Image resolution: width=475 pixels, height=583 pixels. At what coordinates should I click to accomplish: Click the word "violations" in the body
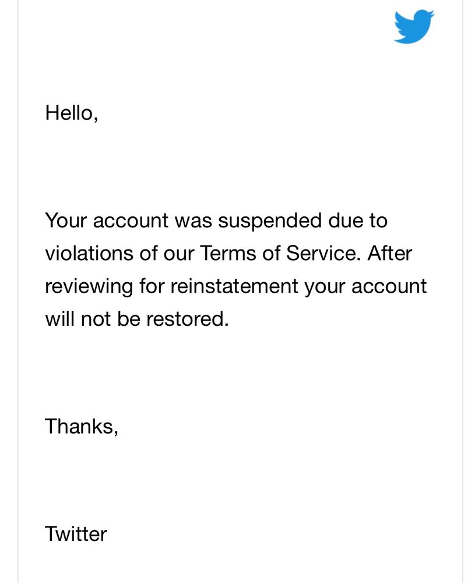tap(89, 253)
